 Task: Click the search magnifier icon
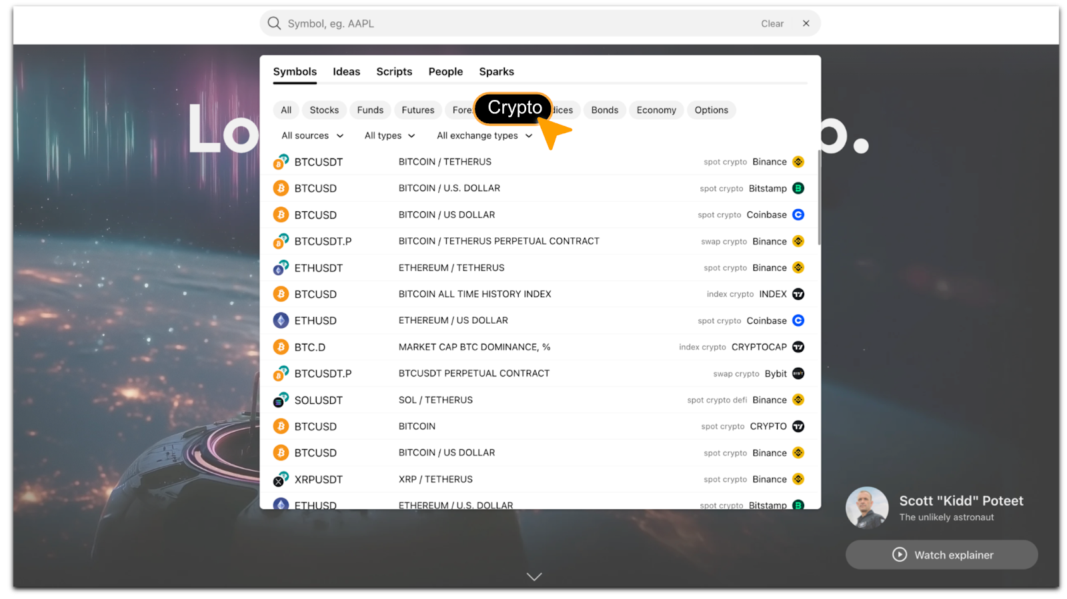274,23
